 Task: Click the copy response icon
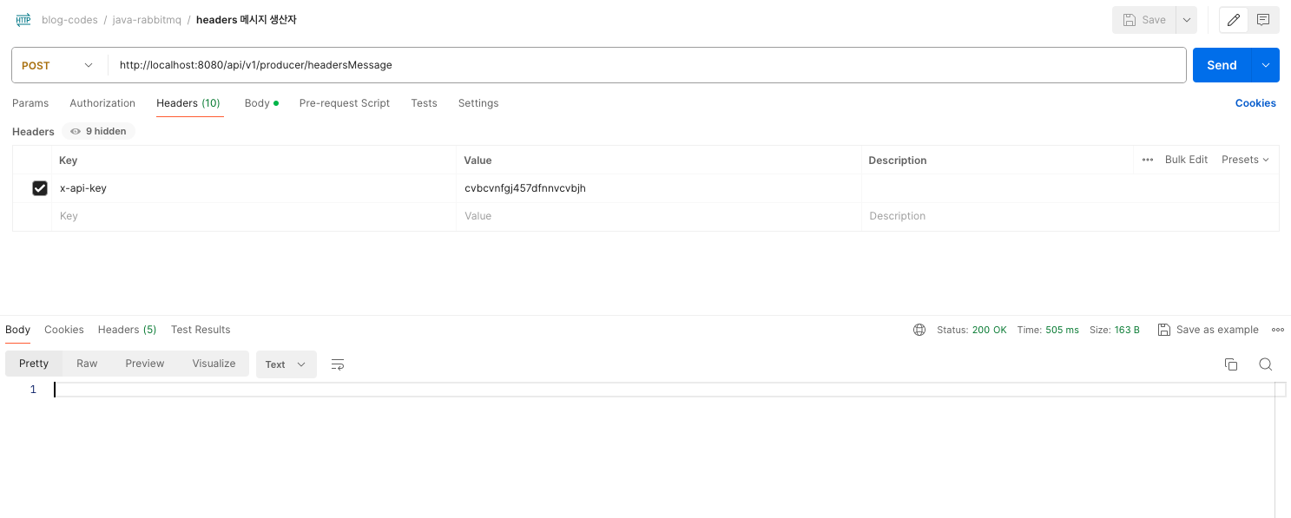1231,364
